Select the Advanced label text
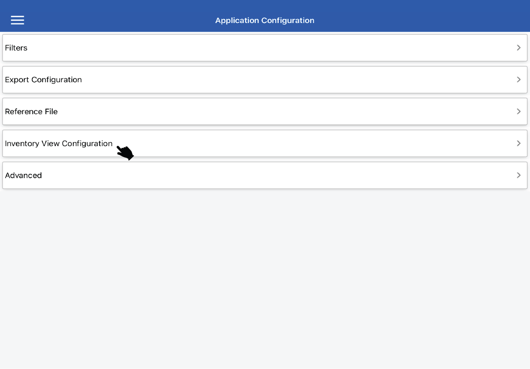530x369 pixels. (23, 175)
